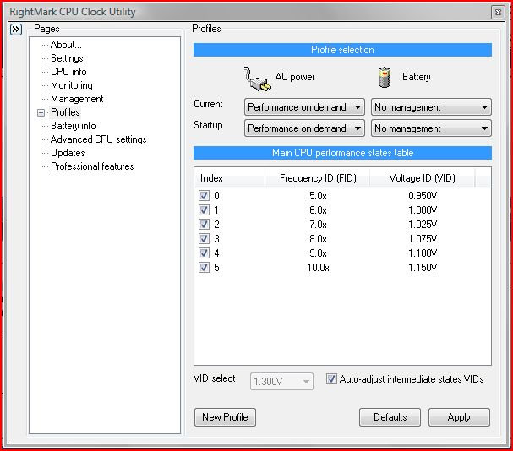Select the 6.0x frequency cell

click(318, 210)
